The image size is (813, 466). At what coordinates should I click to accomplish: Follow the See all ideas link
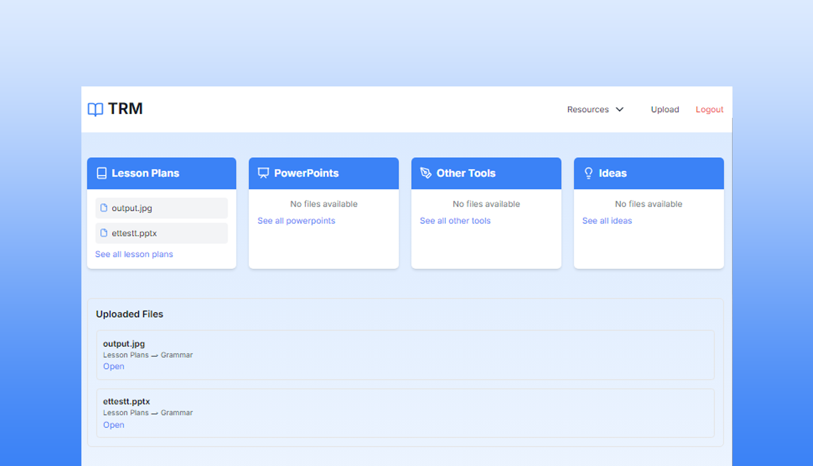point(607,221)
